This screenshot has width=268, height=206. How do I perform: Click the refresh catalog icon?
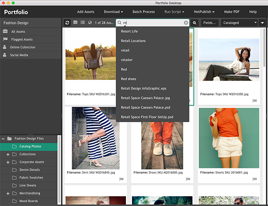click(x=67, y=23)
